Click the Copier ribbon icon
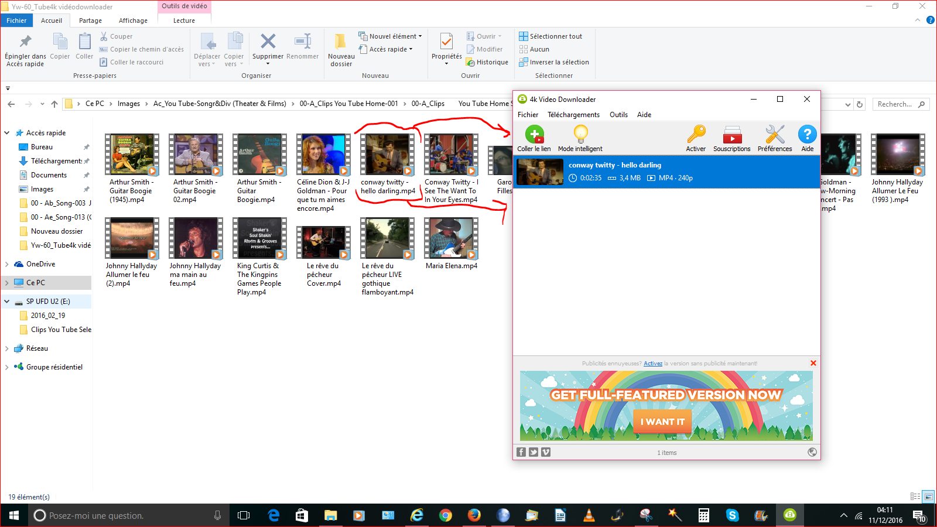This screenshot has width=937, height=527. [60, 47]
